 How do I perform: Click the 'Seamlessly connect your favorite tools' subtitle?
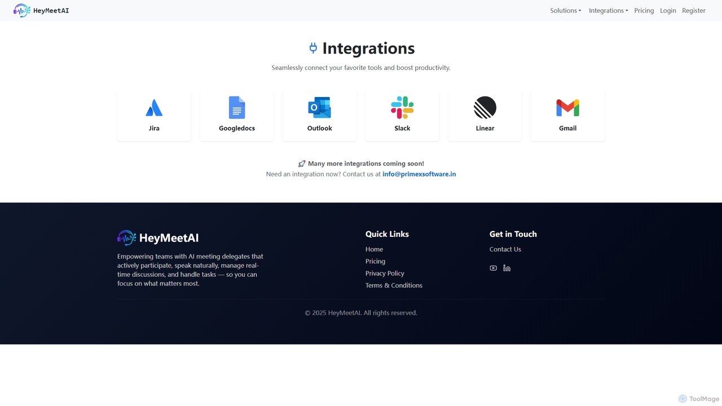point(361,68)
